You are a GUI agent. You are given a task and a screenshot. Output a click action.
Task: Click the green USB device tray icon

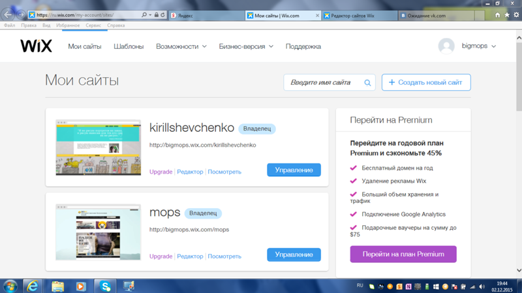pyautogui.click(x=427, y=286)
